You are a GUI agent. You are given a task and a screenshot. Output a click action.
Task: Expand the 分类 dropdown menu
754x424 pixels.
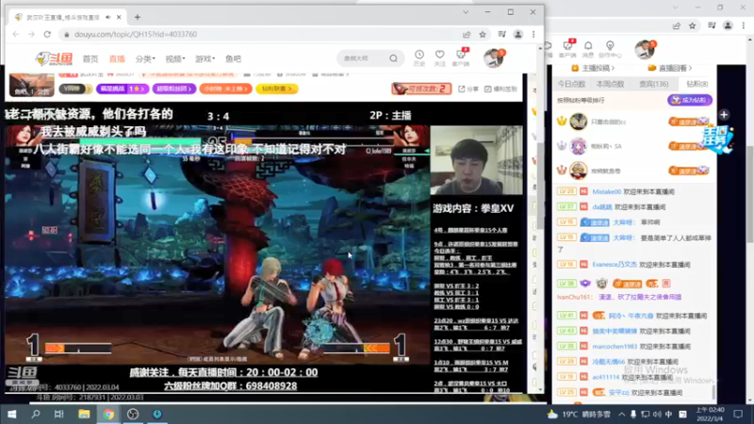[145, 58]
